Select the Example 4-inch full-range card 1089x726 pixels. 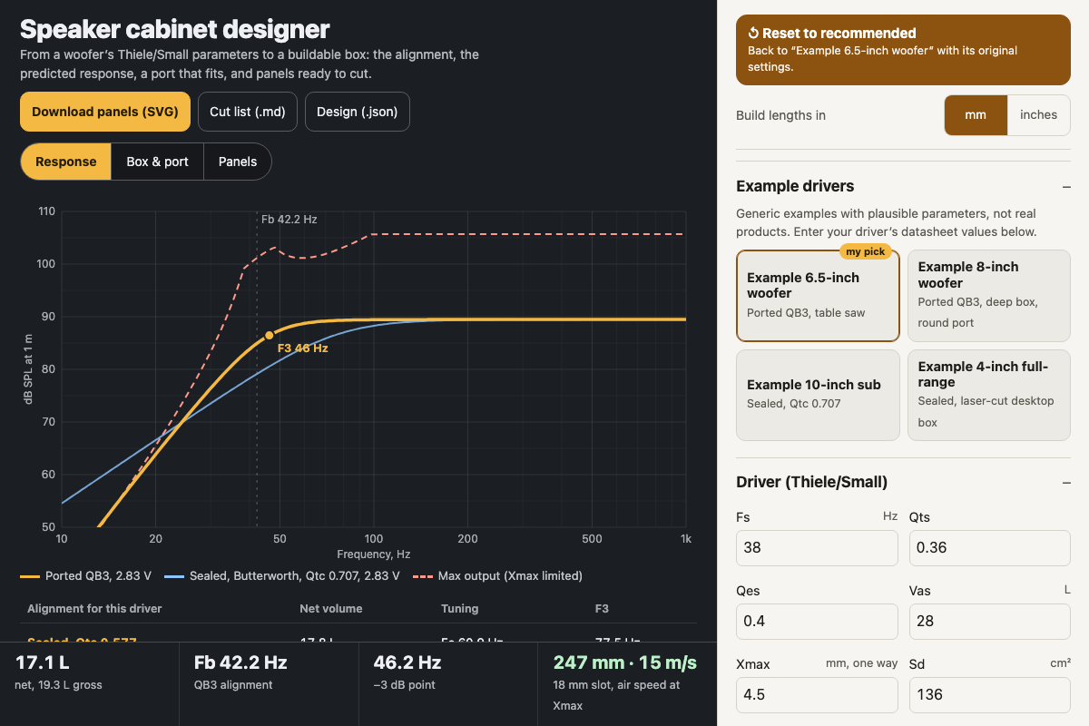tap(989, 396)
